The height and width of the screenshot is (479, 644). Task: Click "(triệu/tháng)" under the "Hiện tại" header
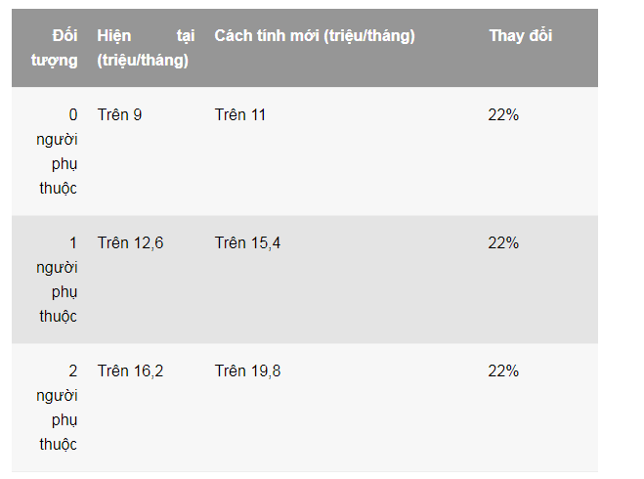click(x=144, y=61)
